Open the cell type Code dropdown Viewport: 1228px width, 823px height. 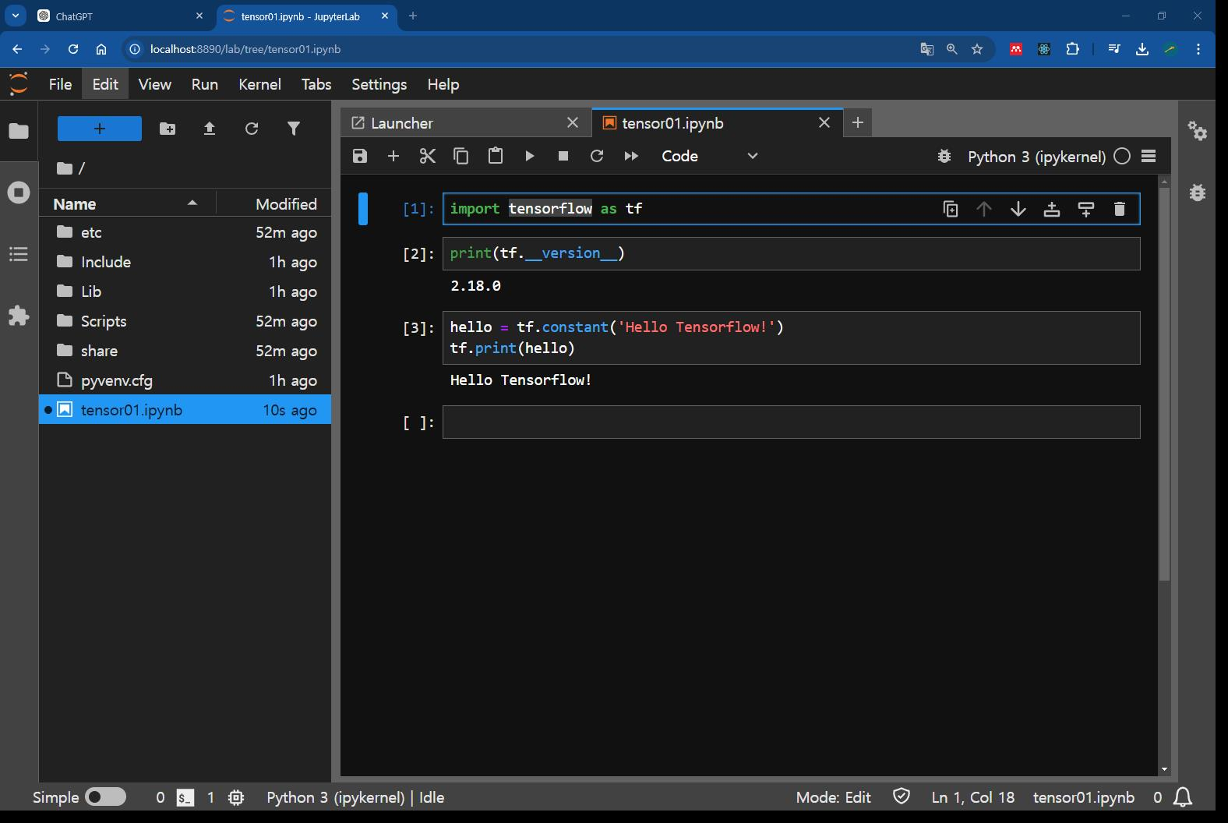tap(709, 156)
